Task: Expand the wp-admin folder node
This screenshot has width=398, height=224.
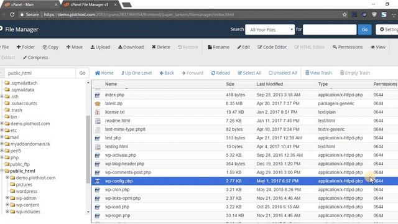Action: (7, 198)
